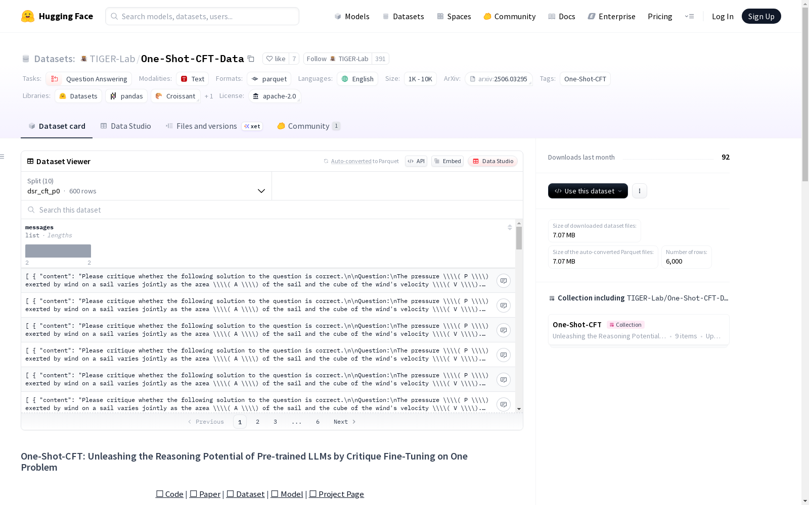Open Spaces in top navigation
This screenshot has width=809, height=505.
click(454, 16)
